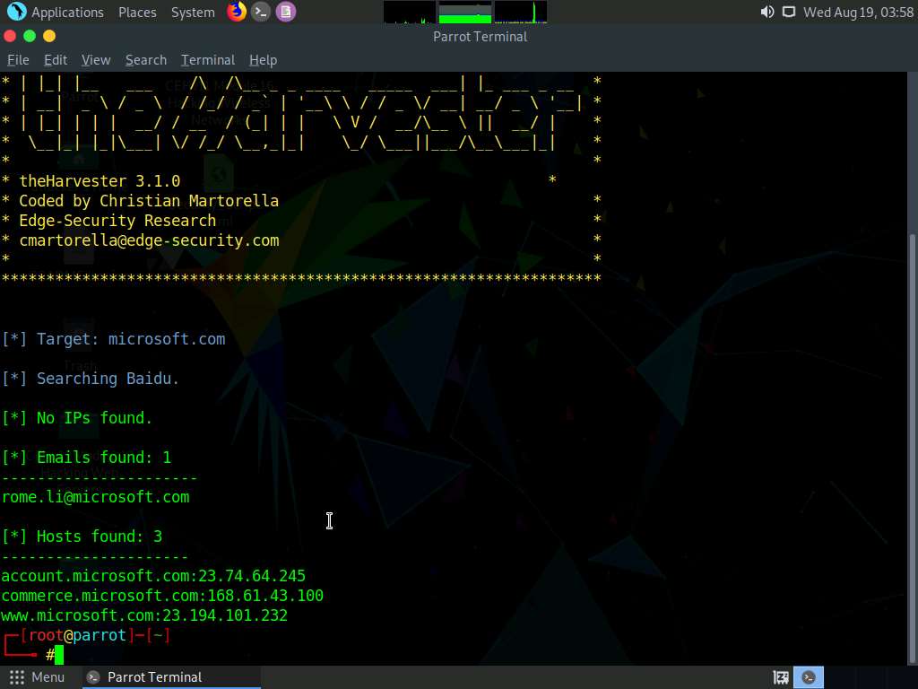
Task: Click the Edge-Security Research line
Action: click(x=117, y=221)
